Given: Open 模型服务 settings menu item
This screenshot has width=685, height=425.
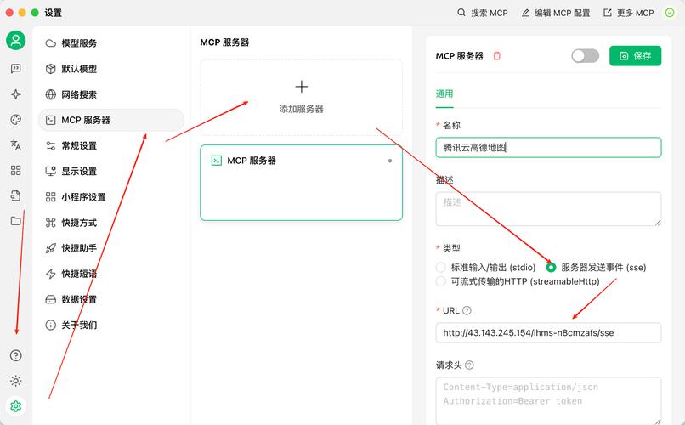Looking at the screenshot, I should [x=79, y=43].
